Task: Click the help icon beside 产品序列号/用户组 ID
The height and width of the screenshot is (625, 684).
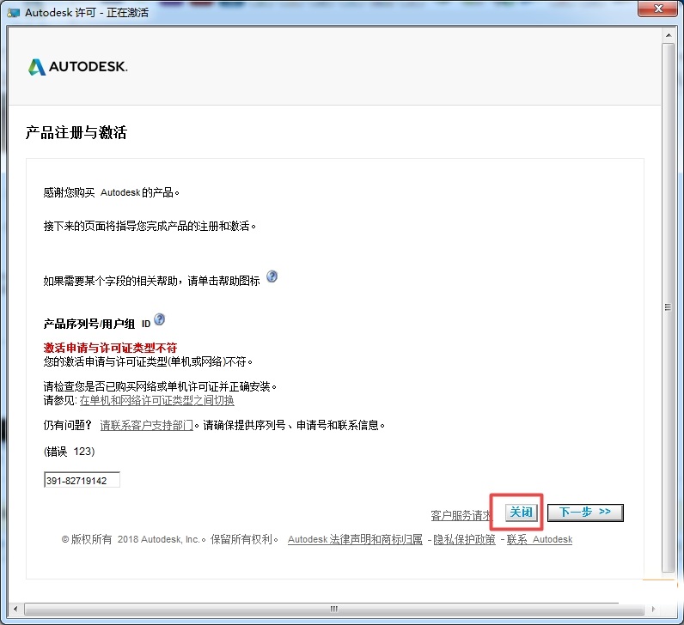Action: pyautogui.click(x=160, y=319)
